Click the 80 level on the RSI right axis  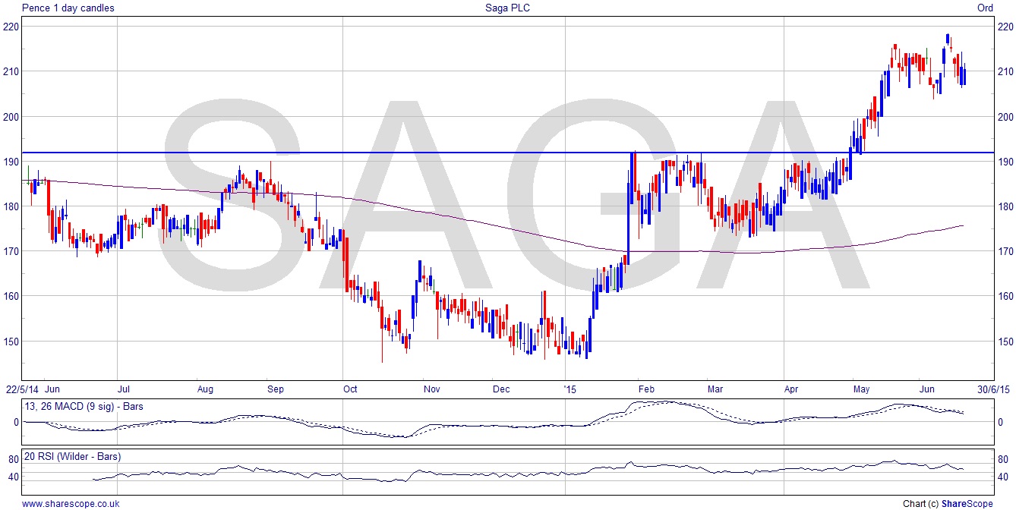(x=1002, y=459)
